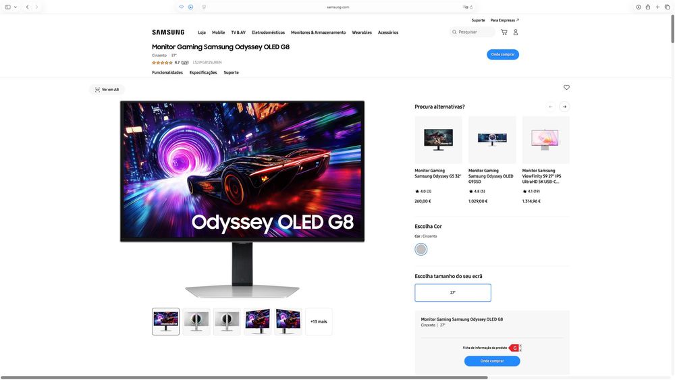The image size is (675, 380).
Task: Open the Eletrodomésticos menu
Action: (x=268, y=32)
